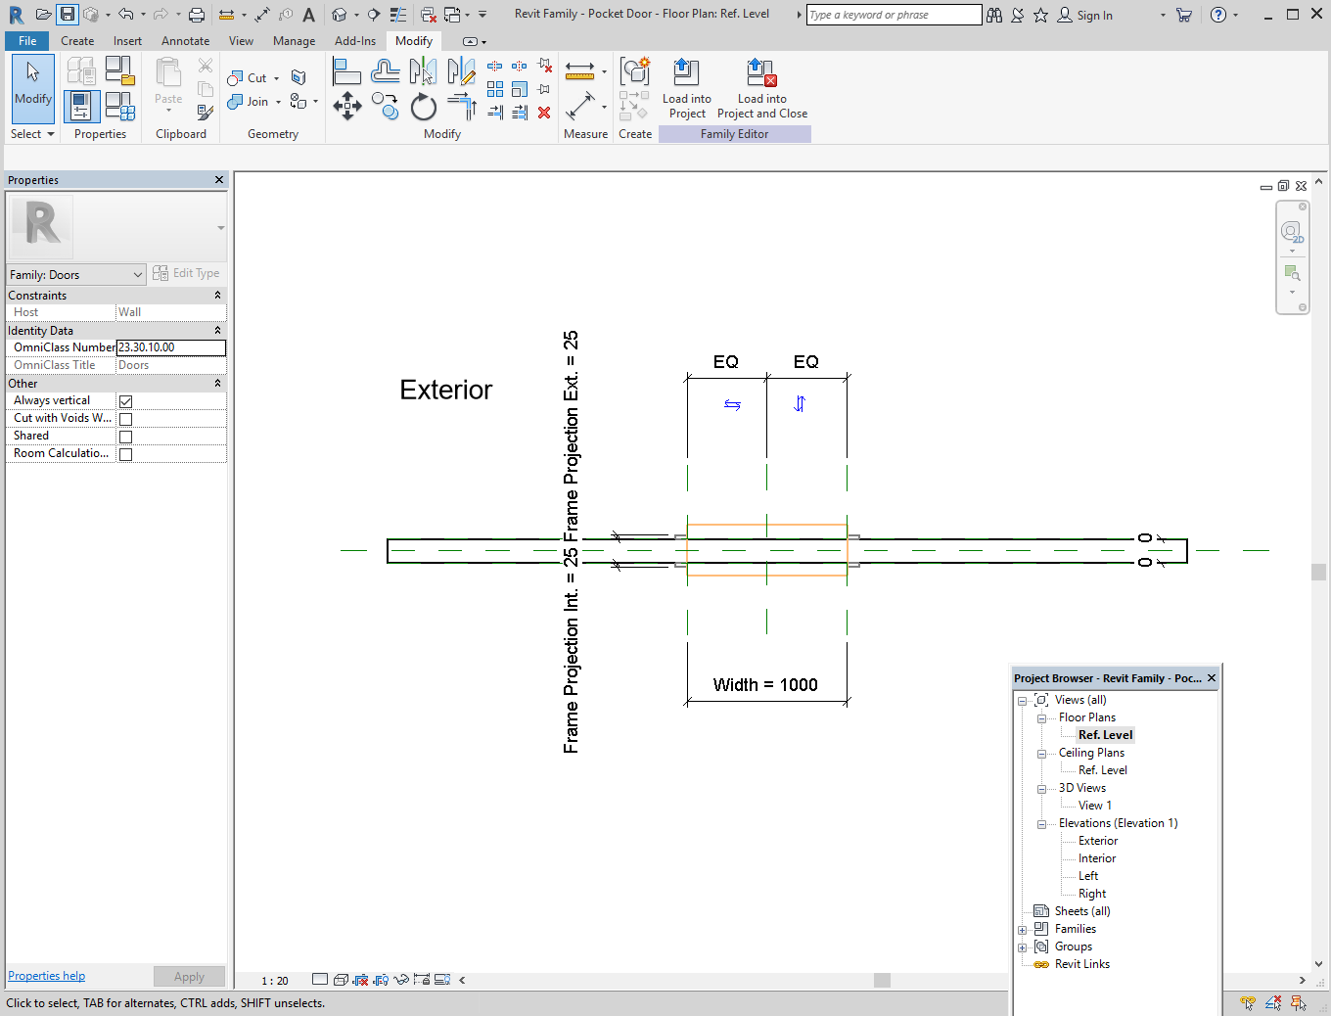
Task: Click Family Category and Parameters icon
Action: (x=119, y=71)
